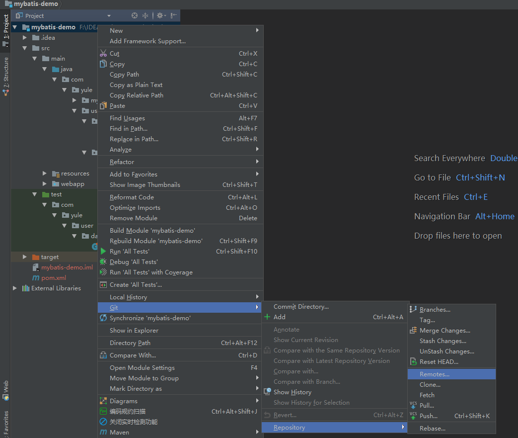Viewport: 518px width, 438px height.
Task: Open the Web tool window tab
Action: point(5,390)
